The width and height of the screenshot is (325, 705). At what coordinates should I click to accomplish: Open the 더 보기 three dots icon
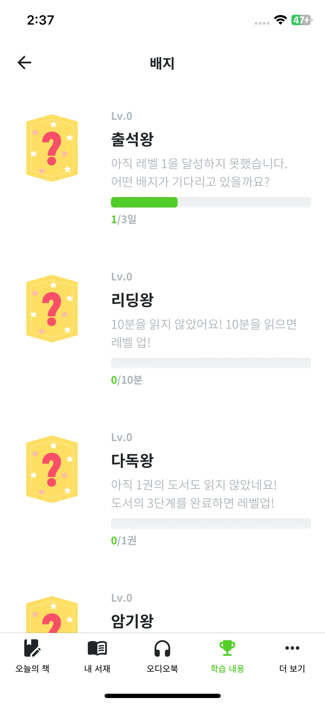(292, 648)
